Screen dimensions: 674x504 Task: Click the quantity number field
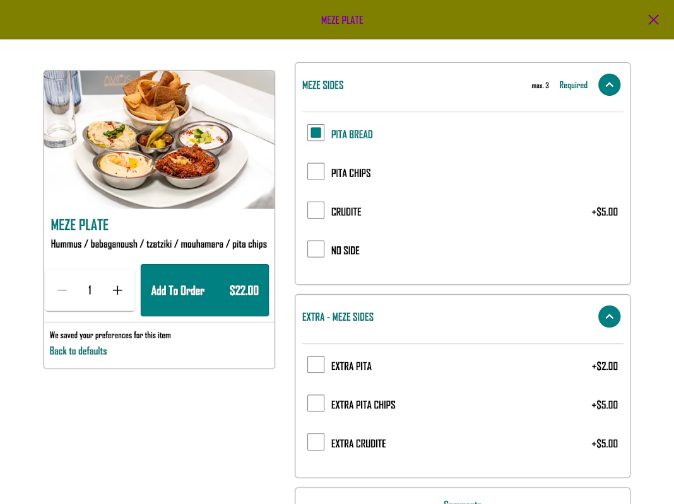coord(90,290)
